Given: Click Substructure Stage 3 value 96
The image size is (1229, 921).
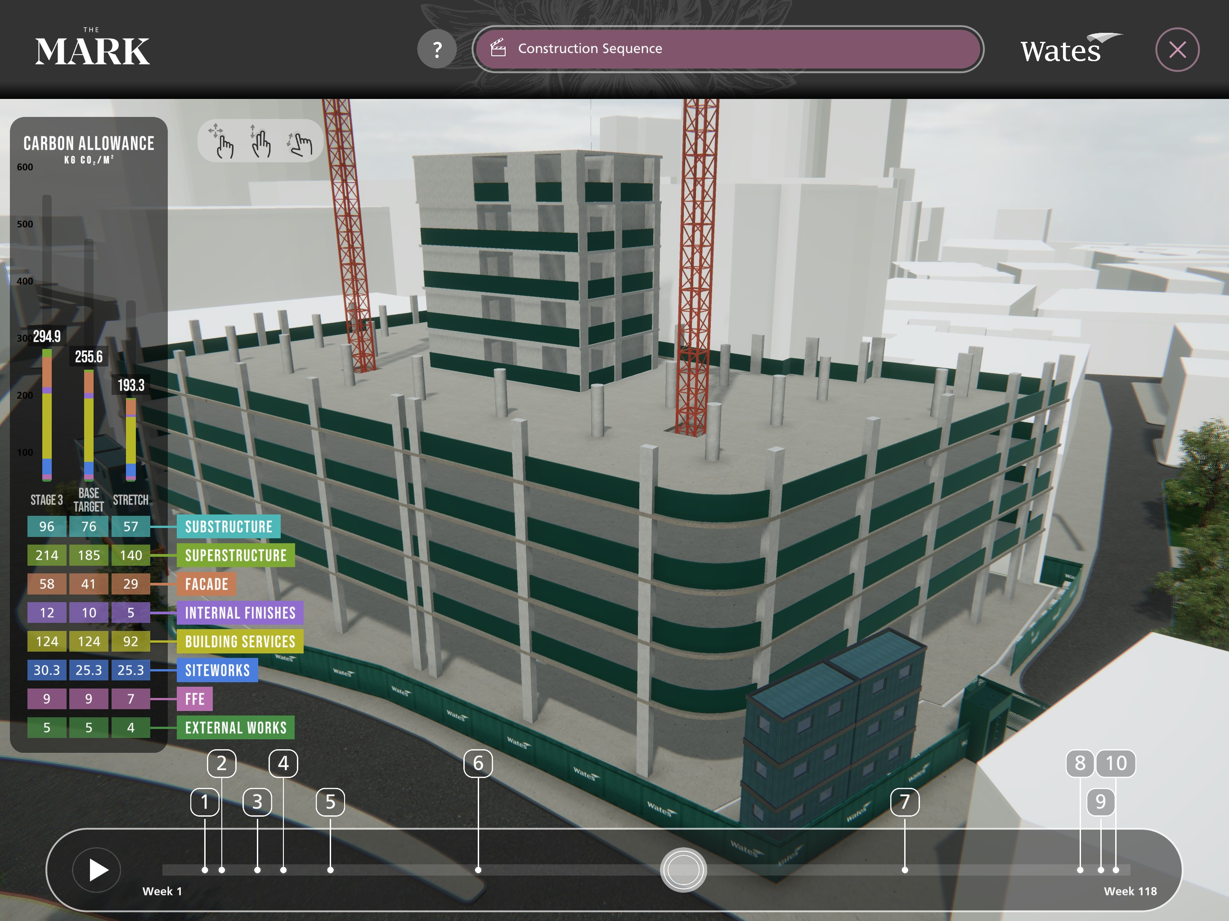Looking at the screenshot, I should tap(47, 526).
